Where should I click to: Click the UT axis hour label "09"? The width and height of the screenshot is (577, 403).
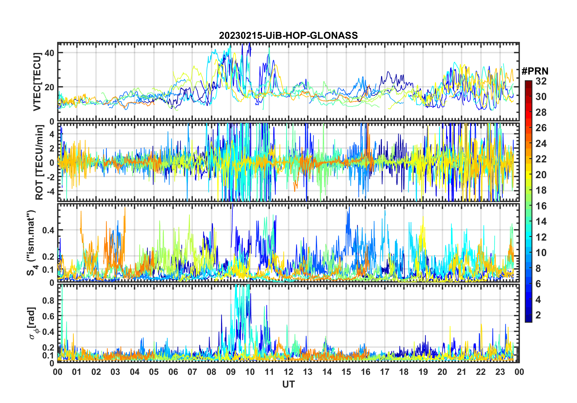tap(231, 372)
